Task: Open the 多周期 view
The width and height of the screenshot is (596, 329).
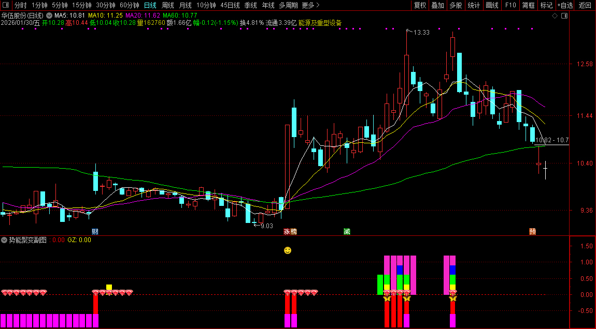Action: click(288, 5)
